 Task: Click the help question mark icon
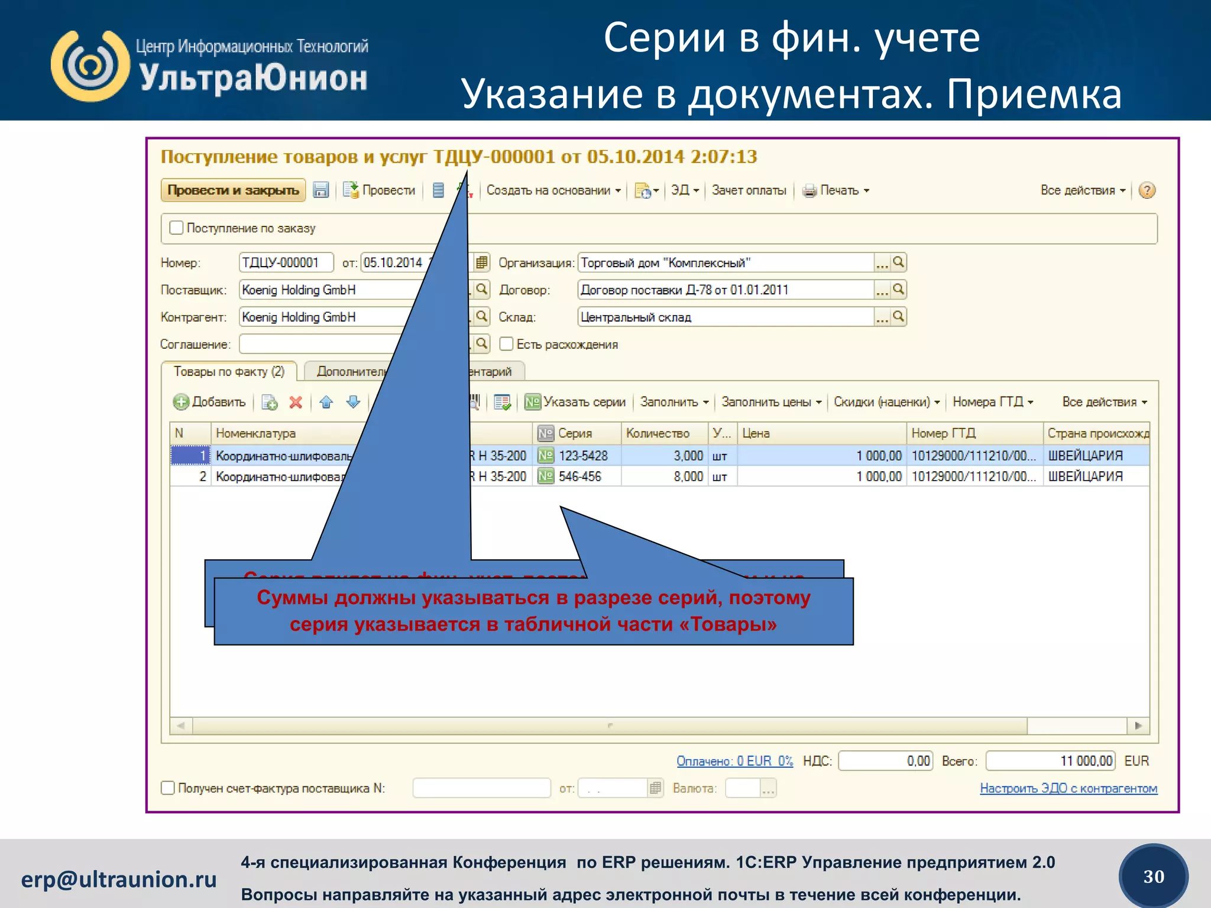(1147, 190)
